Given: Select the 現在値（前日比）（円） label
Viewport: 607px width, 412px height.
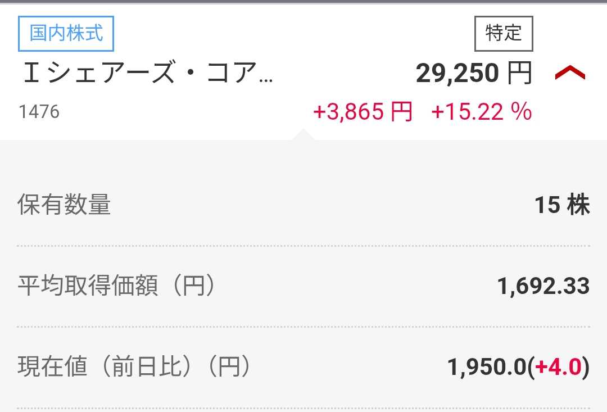Looking at the screenshot, I should tap(134, 368).
